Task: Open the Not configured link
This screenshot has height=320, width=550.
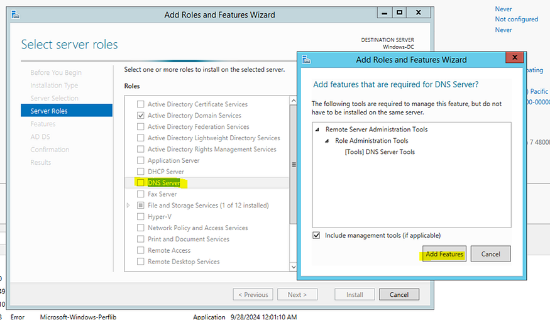Action: (x=516, y=19)
